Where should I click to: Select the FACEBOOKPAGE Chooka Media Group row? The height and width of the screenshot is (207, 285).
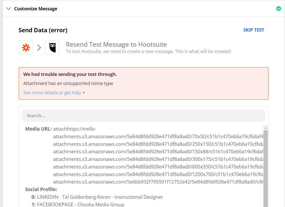click(x=78, y=204)
